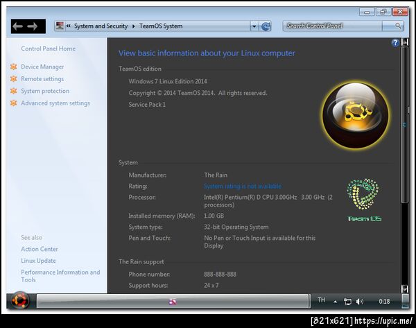Expand the System and Security breadcrumb arrow
The height and width of the screenshot is (328, 416).
(133, 26)
